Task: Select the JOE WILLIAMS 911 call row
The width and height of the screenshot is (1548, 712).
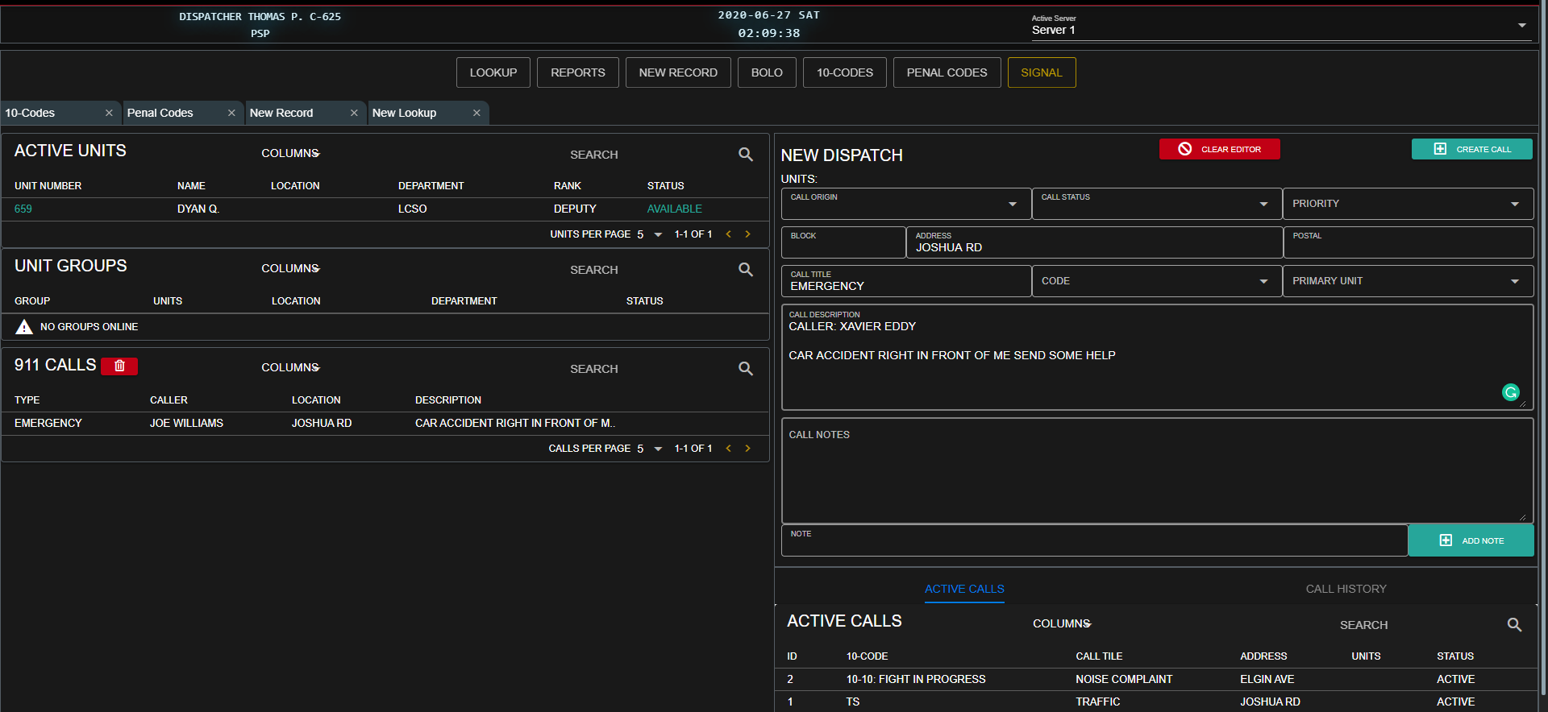Action: point(385,423)
